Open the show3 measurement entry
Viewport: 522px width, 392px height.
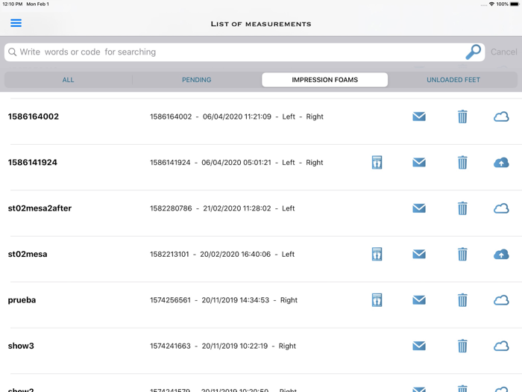pos(21,346)
